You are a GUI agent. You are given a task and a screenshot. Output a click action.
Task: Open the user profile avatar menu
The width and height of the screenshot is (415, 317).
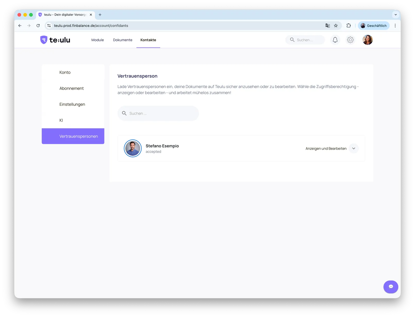[x=368, y=40]
